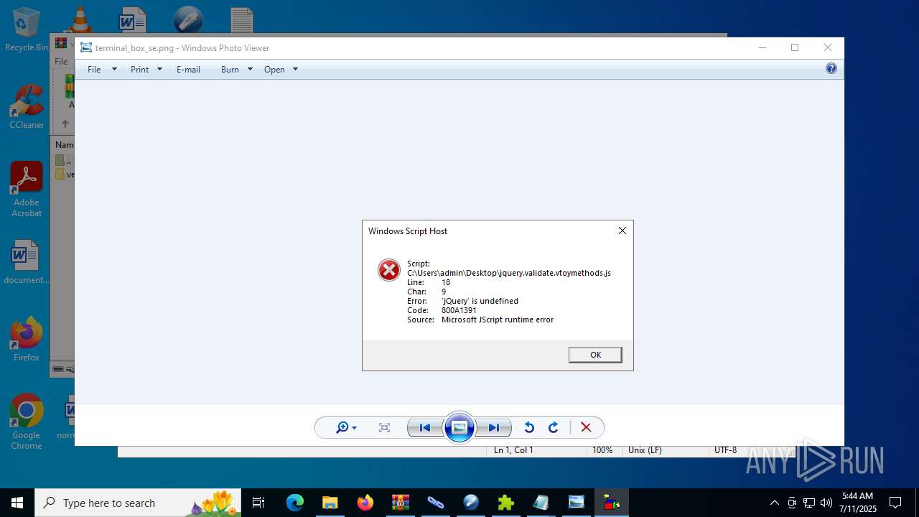
Task: Switch to WinRAR in the taskbar
Action: [x=401, y=503]
